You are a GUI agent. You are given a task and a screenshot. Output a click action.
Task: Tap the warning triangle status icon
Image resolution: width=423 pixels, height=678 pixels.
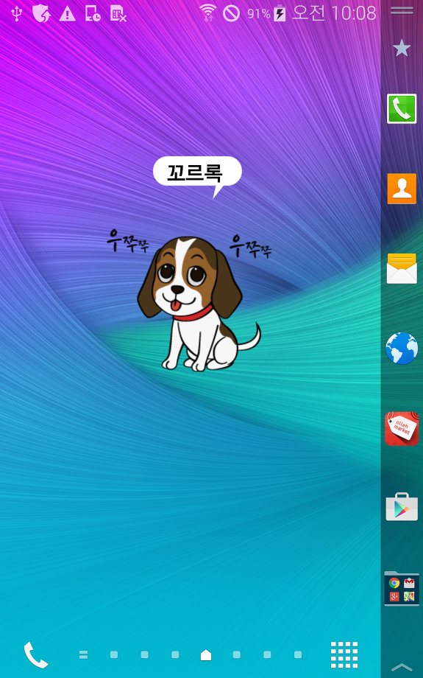point(68,14)
